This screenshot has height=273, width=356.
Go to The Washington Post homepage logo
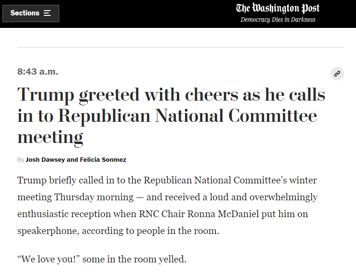tap(277, 8)
